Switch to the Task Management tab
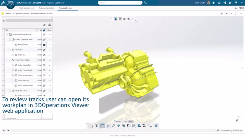This screenshot has width=245, height=138. click(27, 8)
